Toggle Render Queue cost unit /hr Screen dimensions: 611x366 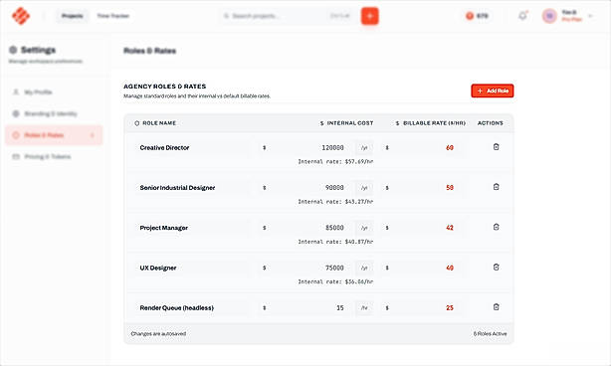(364, 308)
